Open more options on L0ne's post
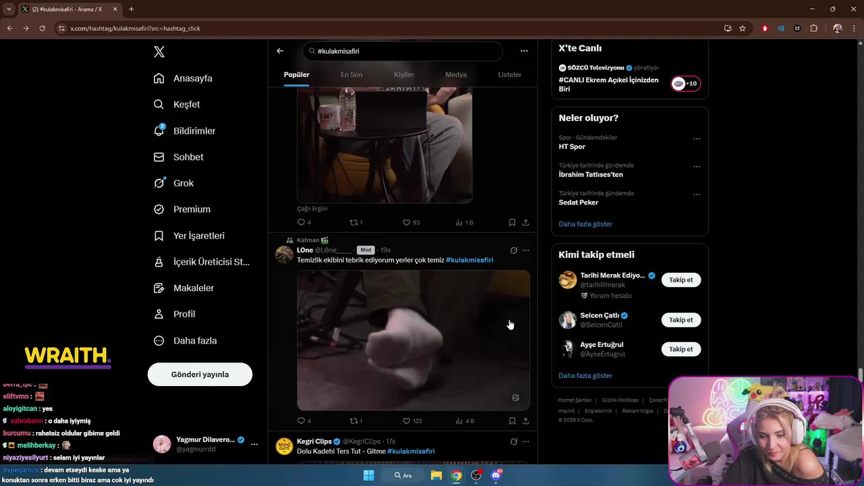Screen dimensions: 864x486 [x=526, y=250]
